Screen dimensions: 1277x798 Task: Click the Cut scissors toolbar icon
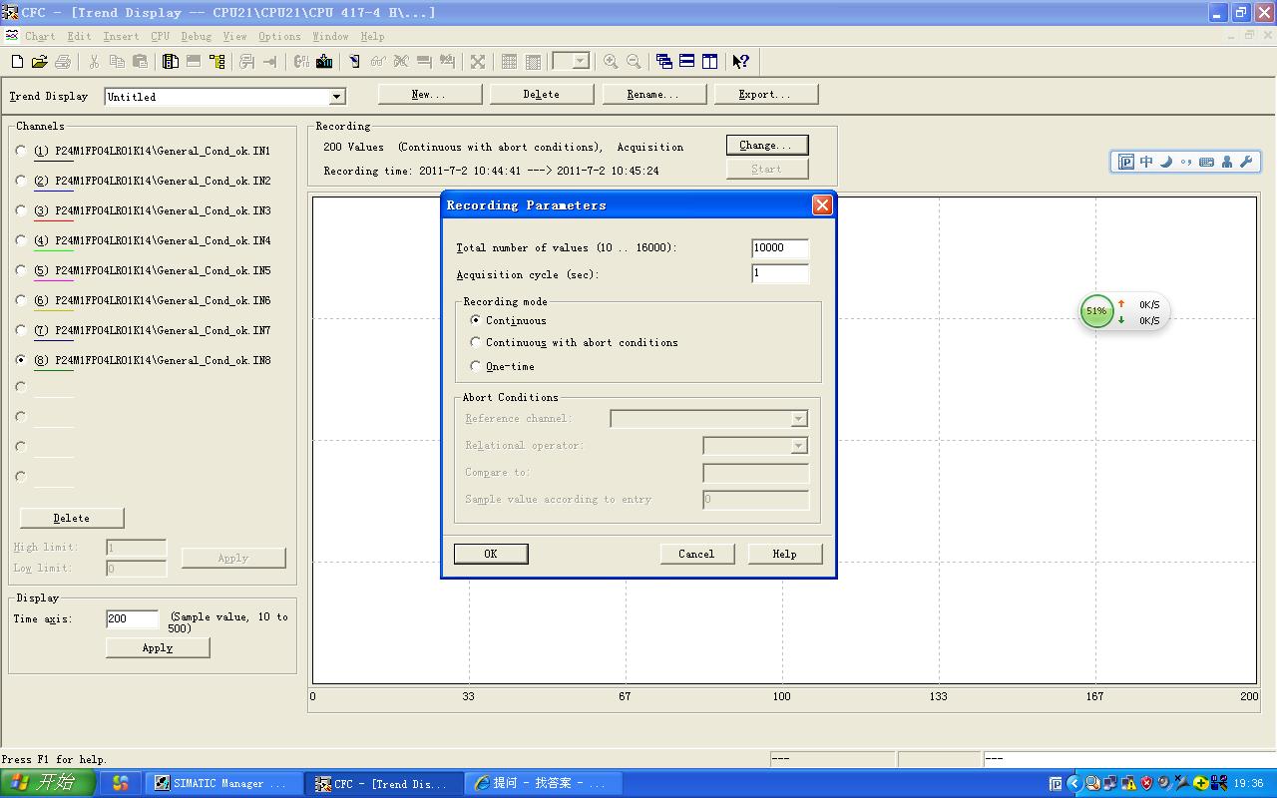coord(94,62)
